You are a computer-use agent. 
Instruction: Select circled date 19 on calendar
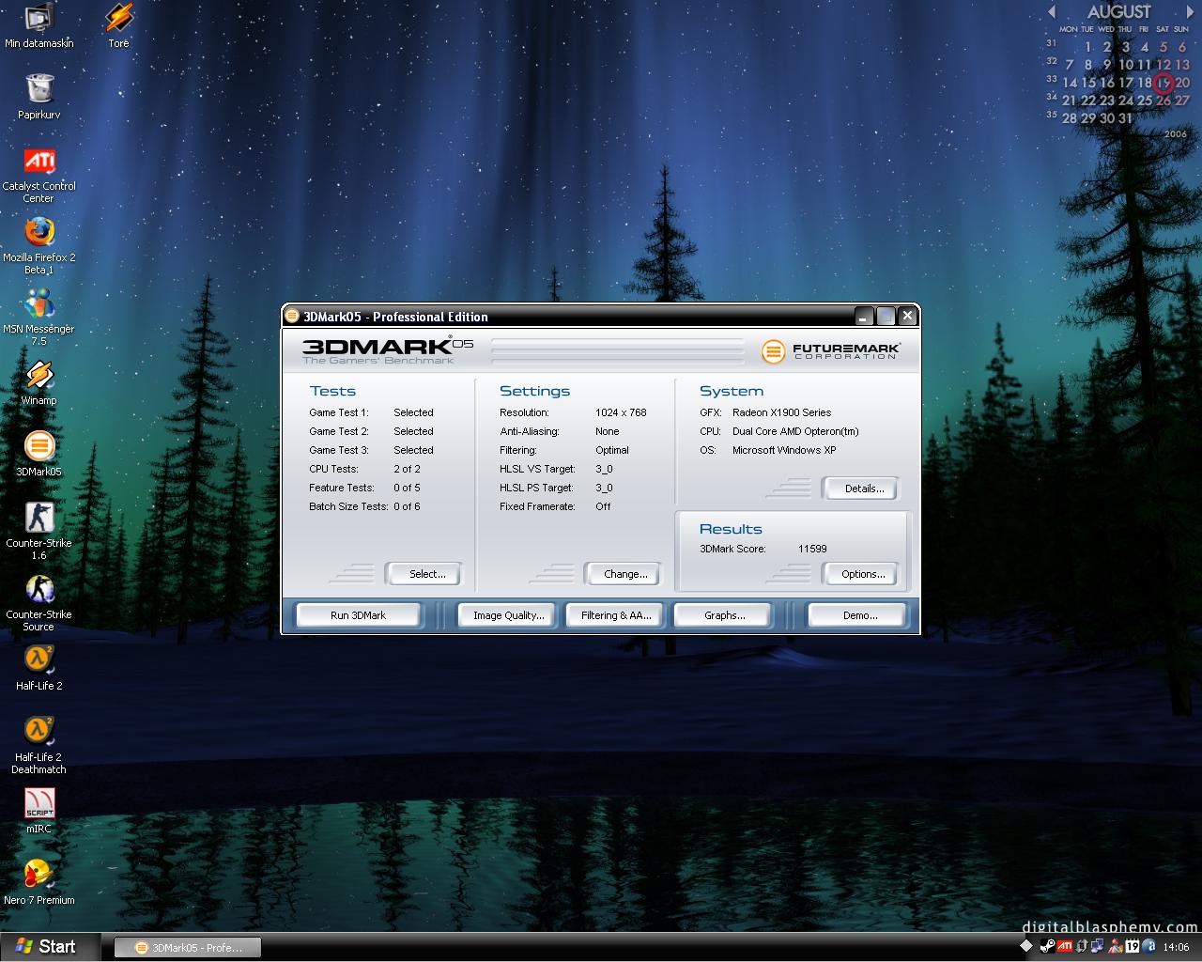pos(1163,83)
